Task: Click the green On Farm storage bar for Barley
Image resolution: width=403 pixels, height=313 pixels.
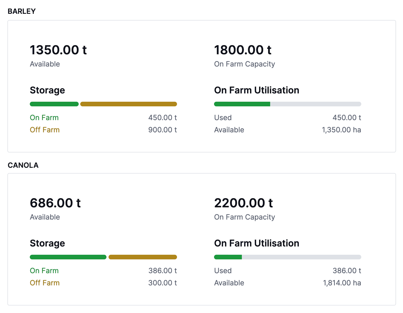Action: [54, 104]
